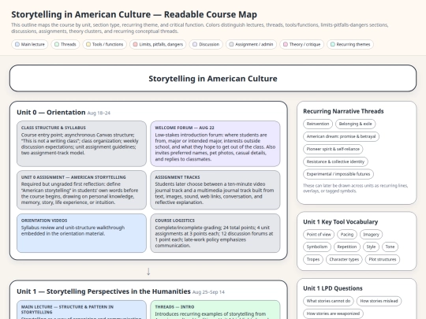Select the Style vocabulary tag
Viewport: 426px width, 319px height.
point(371,247)
